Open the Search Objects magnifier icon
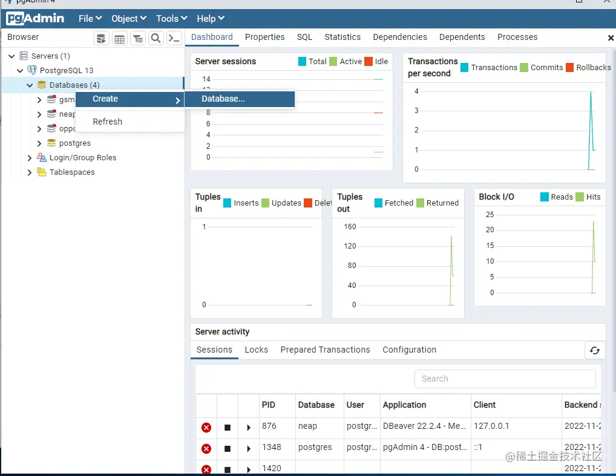 point(156,39)
